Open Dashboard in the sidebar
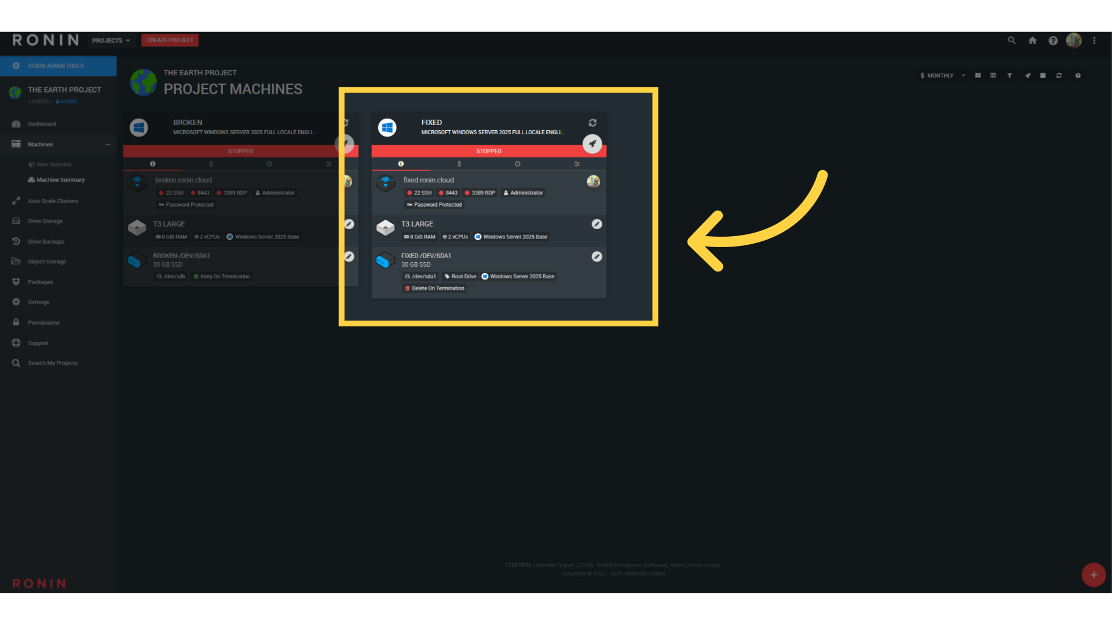This screenshot has width=1112, height=625. coord(42,124)
